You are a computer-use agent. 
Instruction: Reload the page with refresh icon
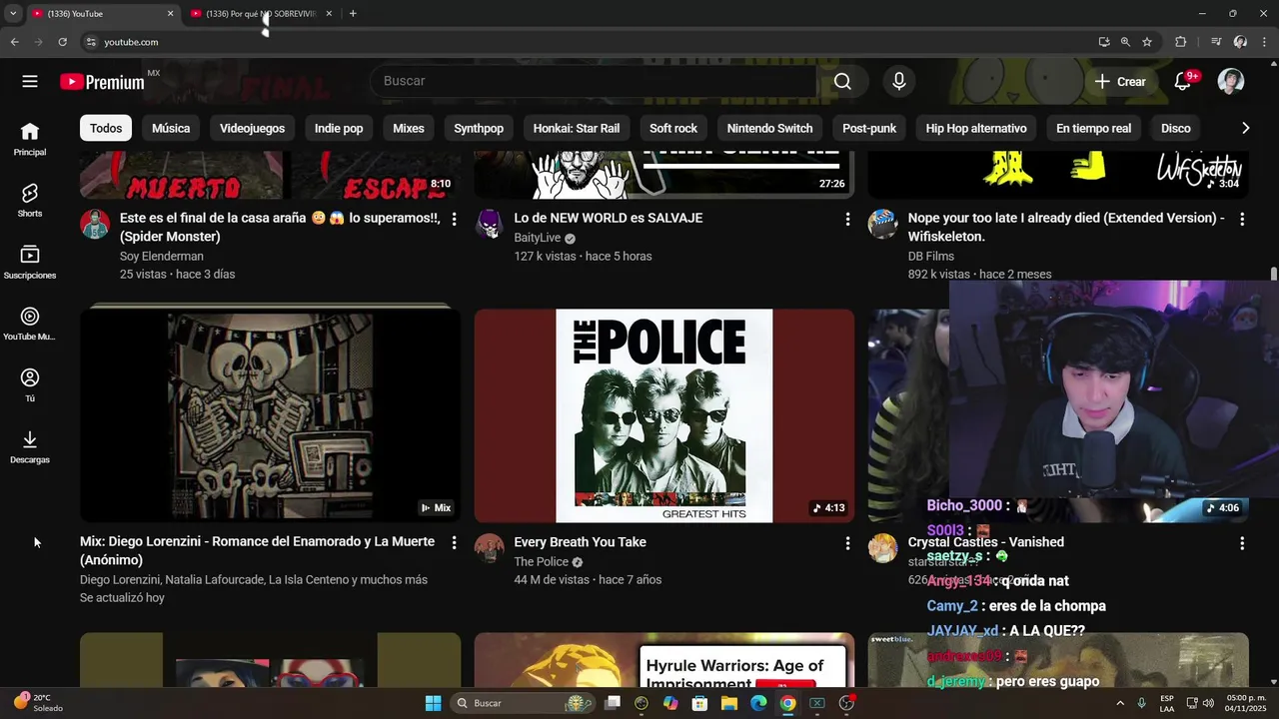coord(62,42)
